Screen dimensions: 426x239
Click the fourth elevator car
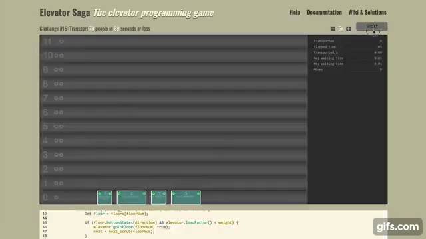pos(186,198)
